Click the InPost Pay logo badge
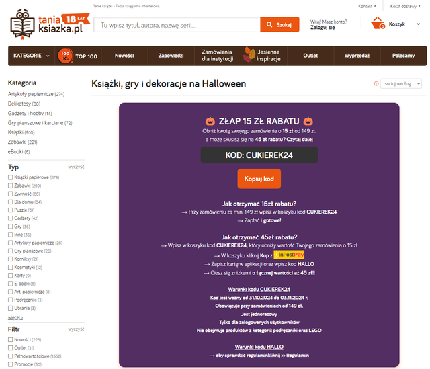Viewport: 430px width, 369px height. pos(290,255)
